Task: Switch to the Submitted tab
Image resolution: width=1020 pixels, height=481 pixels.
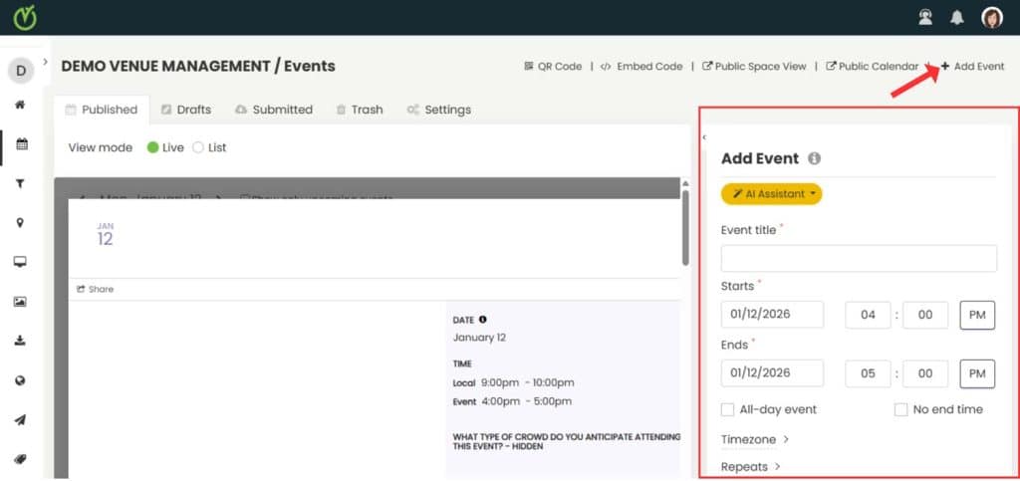Action: [274, 110]
